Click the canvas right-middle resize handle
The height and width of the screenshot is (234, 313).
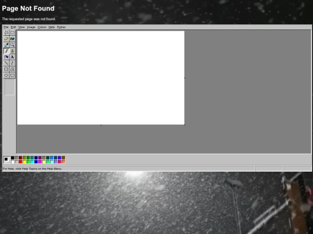tap(185, 78)
